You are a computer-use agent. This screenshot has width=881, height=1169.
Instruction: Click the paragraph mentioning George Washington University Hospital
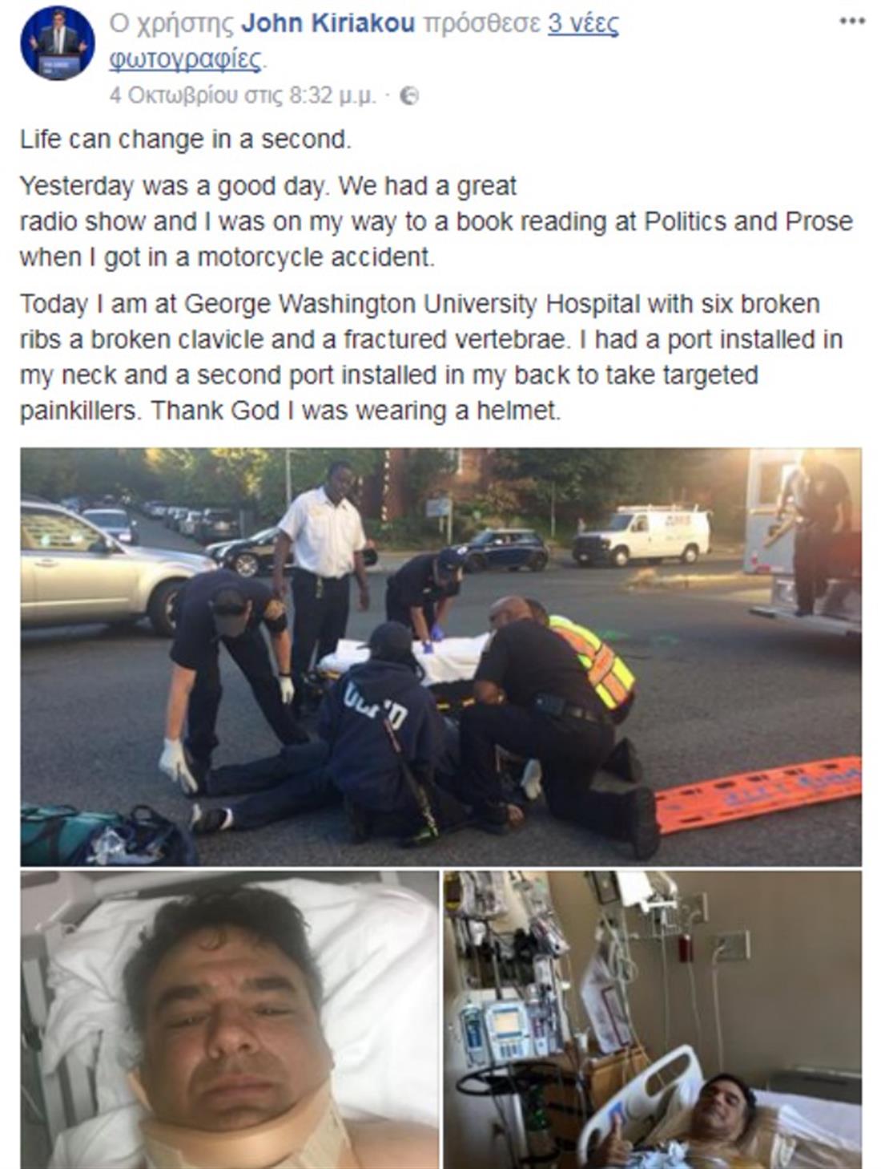point(431,358)
